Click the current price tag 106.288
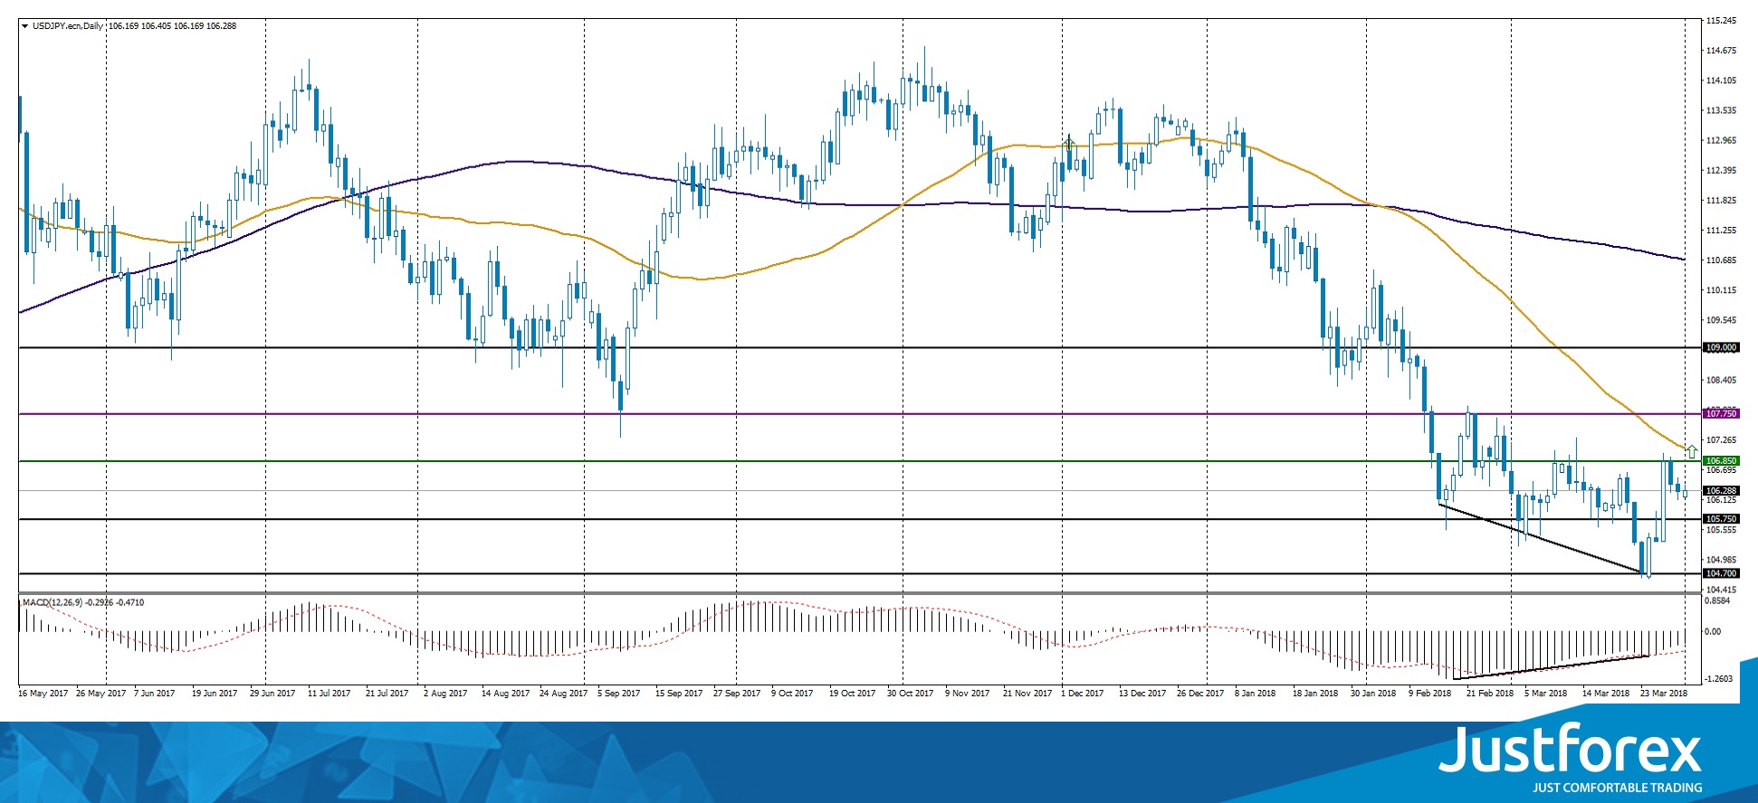Screen dimensions: 1758x803 (1721, 491)
